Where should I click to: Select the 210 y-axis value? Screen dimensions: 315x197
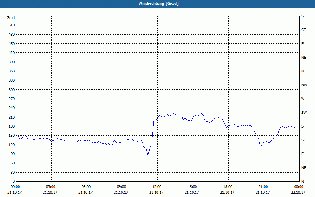click(12, 117)
